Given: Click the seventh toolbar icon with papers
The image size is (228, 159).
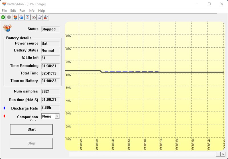Looking at the screenshot, I should tap(40, 17).
